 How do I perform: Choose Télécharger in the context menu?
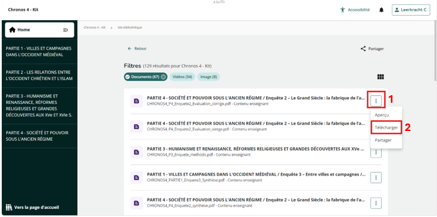point(386,128)
